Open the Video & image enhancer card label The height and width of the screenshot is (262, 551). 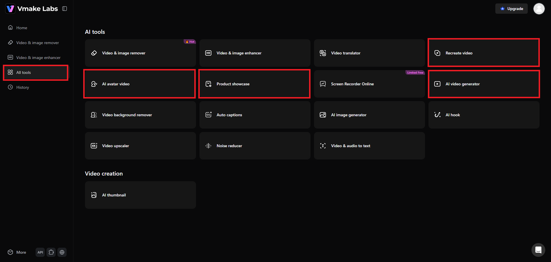tap(239, 53)
